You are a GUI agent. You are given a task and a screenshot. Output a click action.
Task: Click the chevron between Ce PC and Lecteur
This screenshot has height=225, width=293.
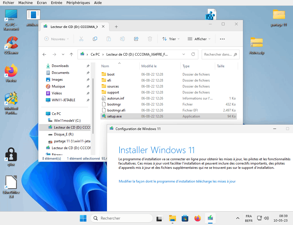[x=103, y=54]
